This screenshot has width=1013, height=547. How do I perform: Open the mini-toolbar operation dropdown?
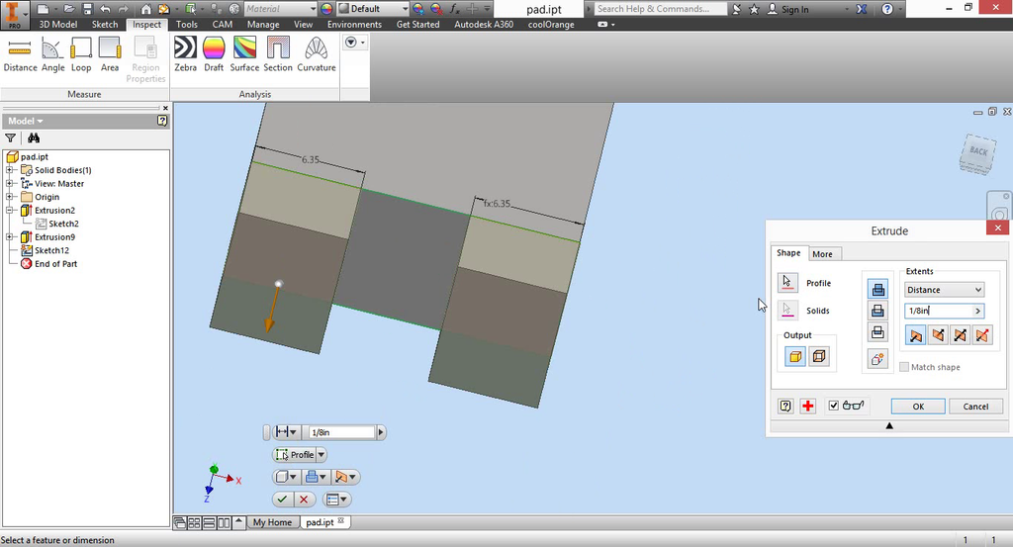(x=316, y=477)
